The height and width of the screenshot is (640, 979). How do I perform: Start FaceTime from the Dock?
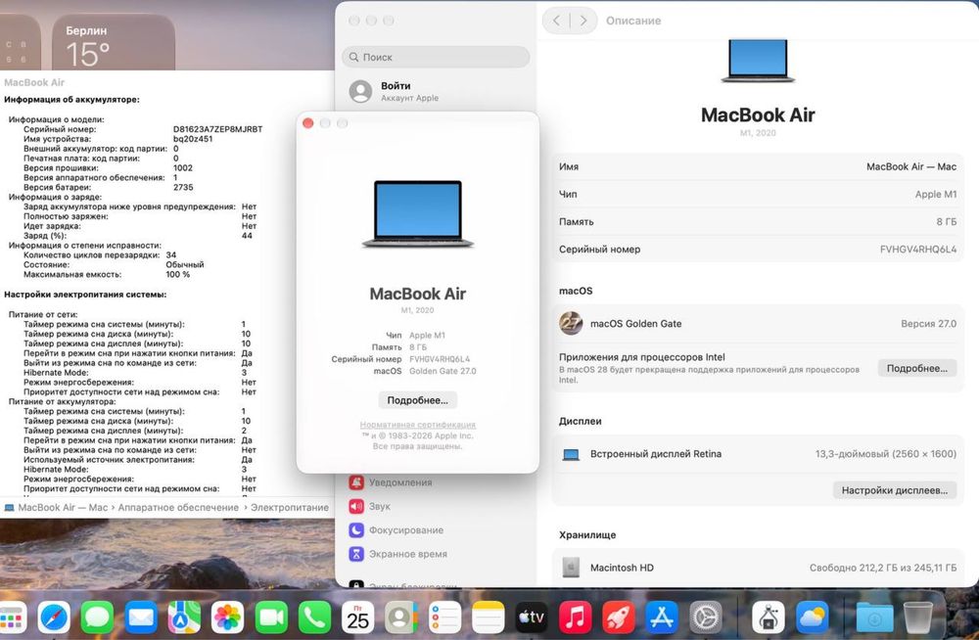coord(271,618)
